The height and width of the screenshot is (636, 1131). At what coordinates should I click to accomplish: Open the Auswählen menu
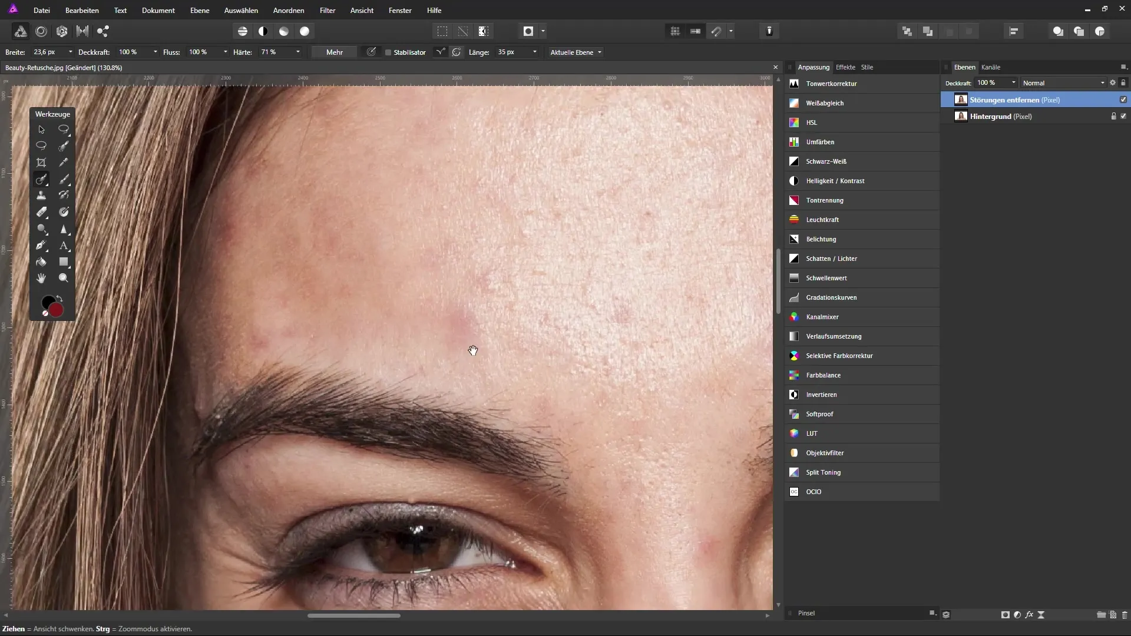click(241, 11)
